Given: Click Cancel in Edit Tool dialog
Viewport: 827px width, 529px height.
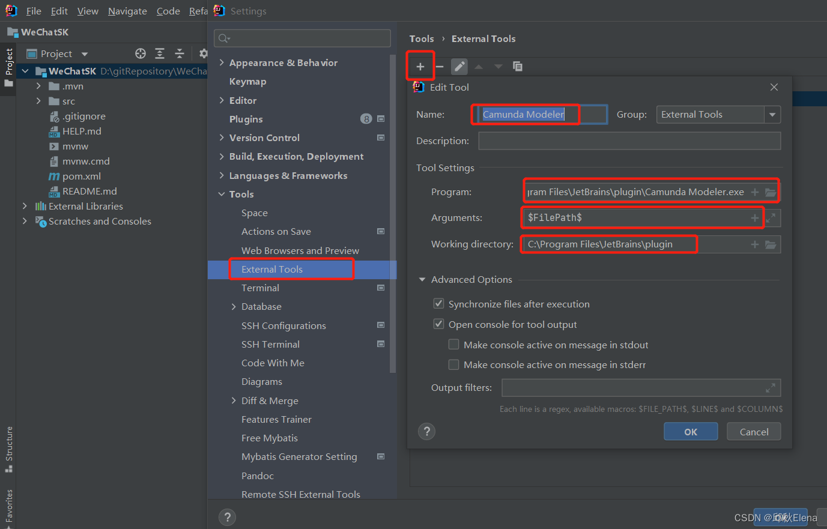Looking at the screenshot, I should [x=754, y=432].
